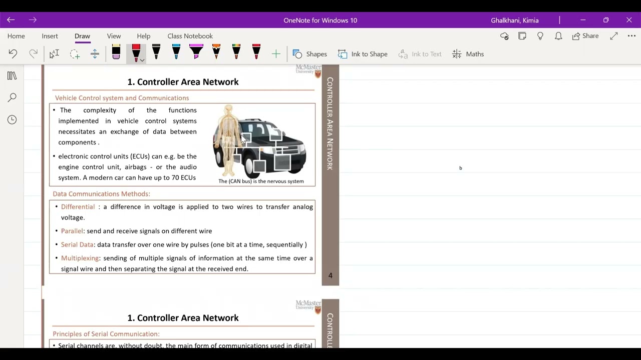
Task: Add a new pen with plus
Action: (276, 54)
